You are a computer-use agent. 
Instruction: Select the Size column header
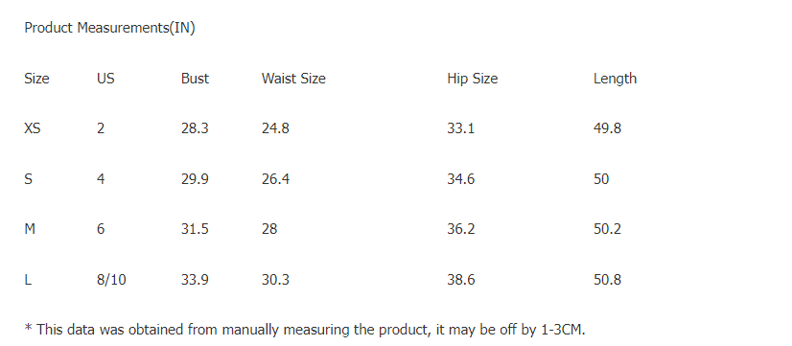pos(36,79)
